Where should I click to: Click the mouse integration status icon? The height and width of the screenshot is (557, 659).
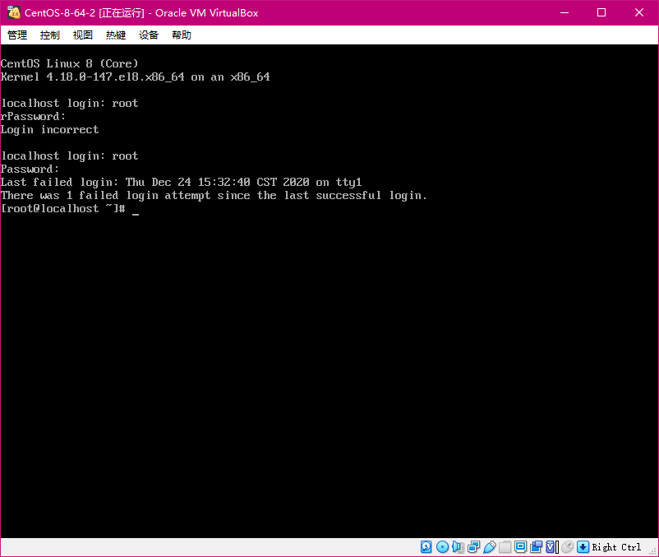tap(569, 546)
